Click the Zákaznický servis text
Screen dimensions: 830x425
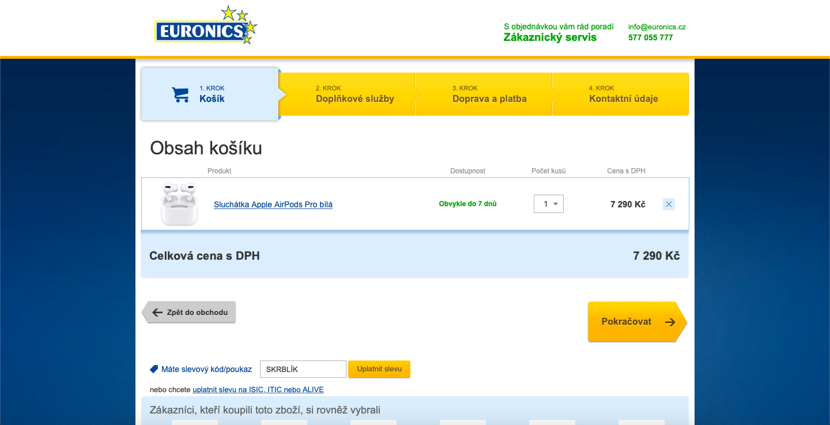click(550, 37)
